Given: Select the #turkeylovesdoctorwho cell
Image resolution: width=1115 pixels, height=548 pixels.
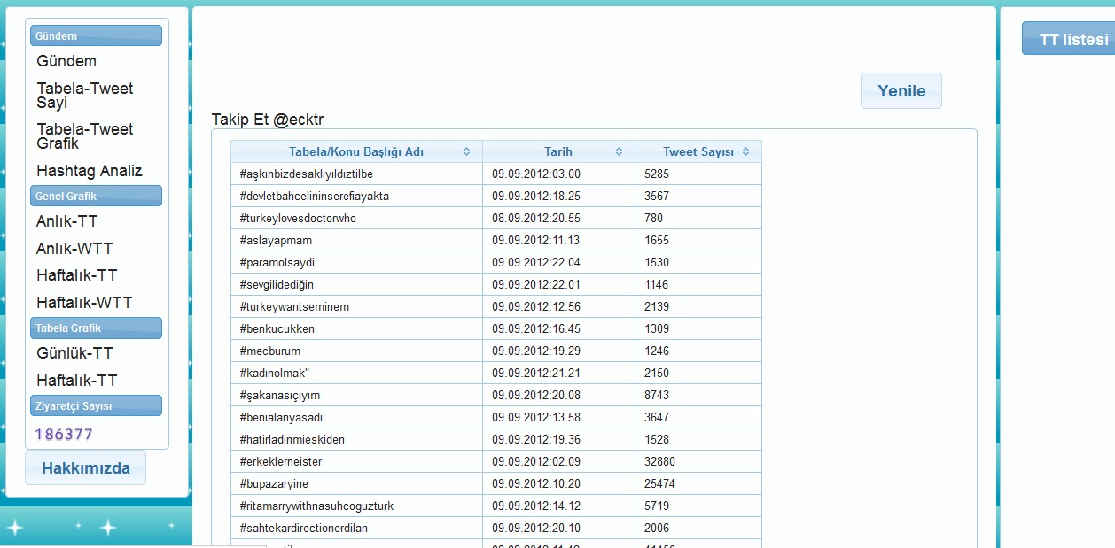Looking at the screenshot, I should [x=356, y=218].
